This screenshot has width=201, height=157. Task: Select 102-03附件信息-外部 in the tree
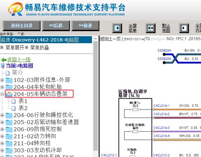(42, 80)
